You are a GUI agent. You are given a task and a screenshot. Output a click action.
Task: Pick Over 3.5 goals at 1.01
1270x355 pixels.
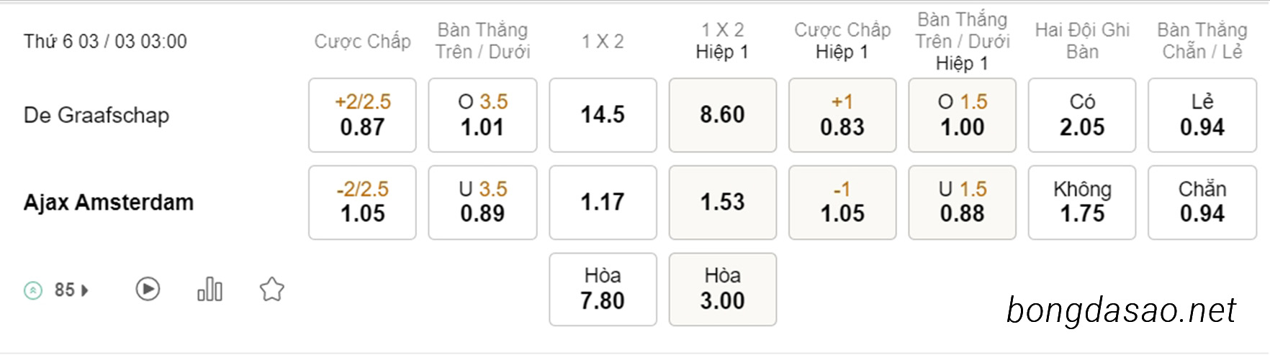[482, 115]
